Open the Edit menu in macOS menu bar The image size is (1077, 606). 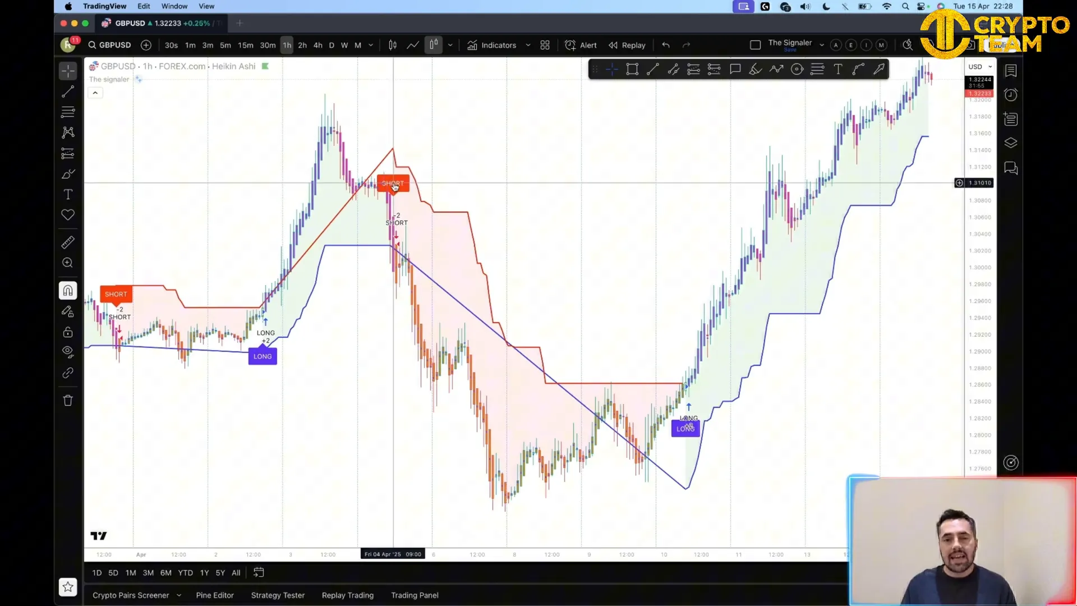coord(144,6)
